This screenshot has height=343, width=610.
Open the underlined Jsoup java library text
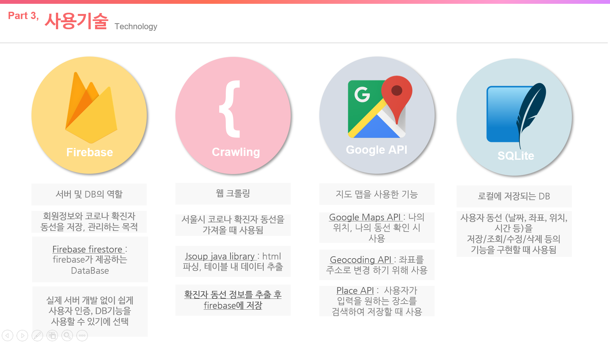220,256
